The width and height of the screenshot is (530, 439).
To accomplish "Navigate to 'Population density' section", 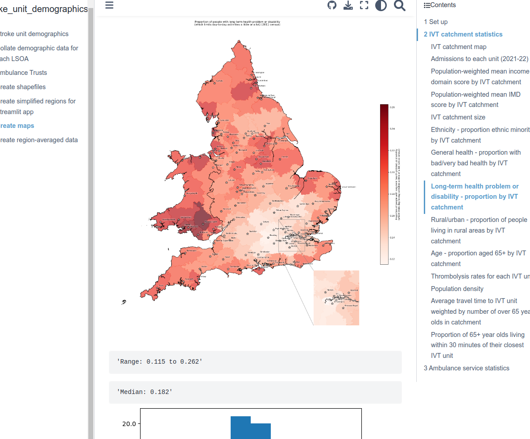I will click(x=457, y=289).
